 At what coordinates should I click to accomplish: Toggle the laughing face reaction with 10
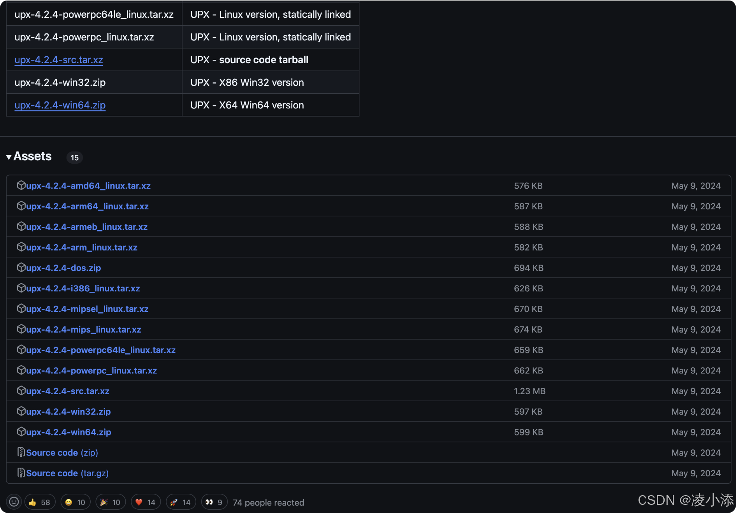click(75, 502)
